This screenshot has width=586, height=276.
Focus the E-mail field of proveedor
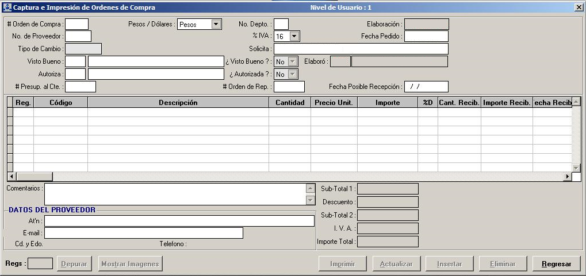click(x=144, y=233)
